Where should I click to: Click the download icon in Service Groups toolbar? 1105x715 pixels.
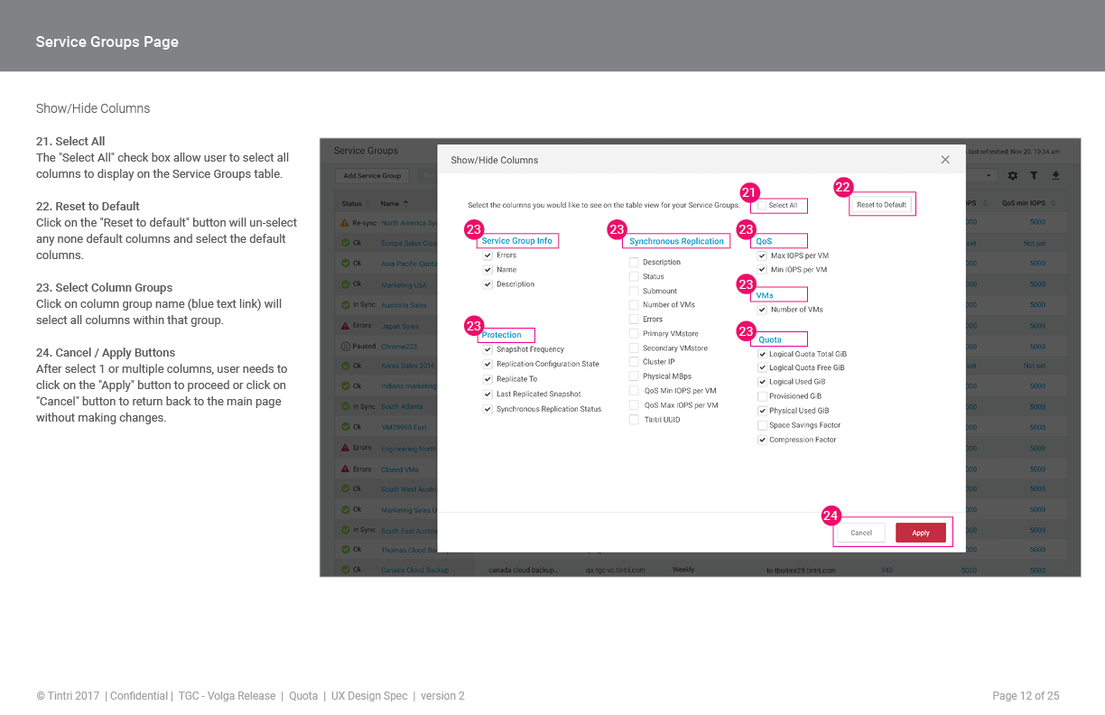point(1056,176)
